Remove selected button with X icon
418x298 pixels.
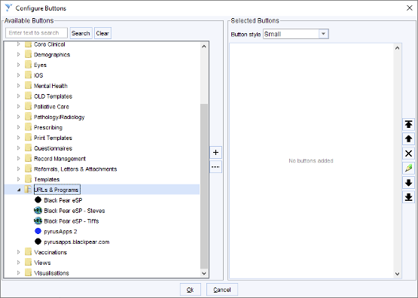(408, 154)
